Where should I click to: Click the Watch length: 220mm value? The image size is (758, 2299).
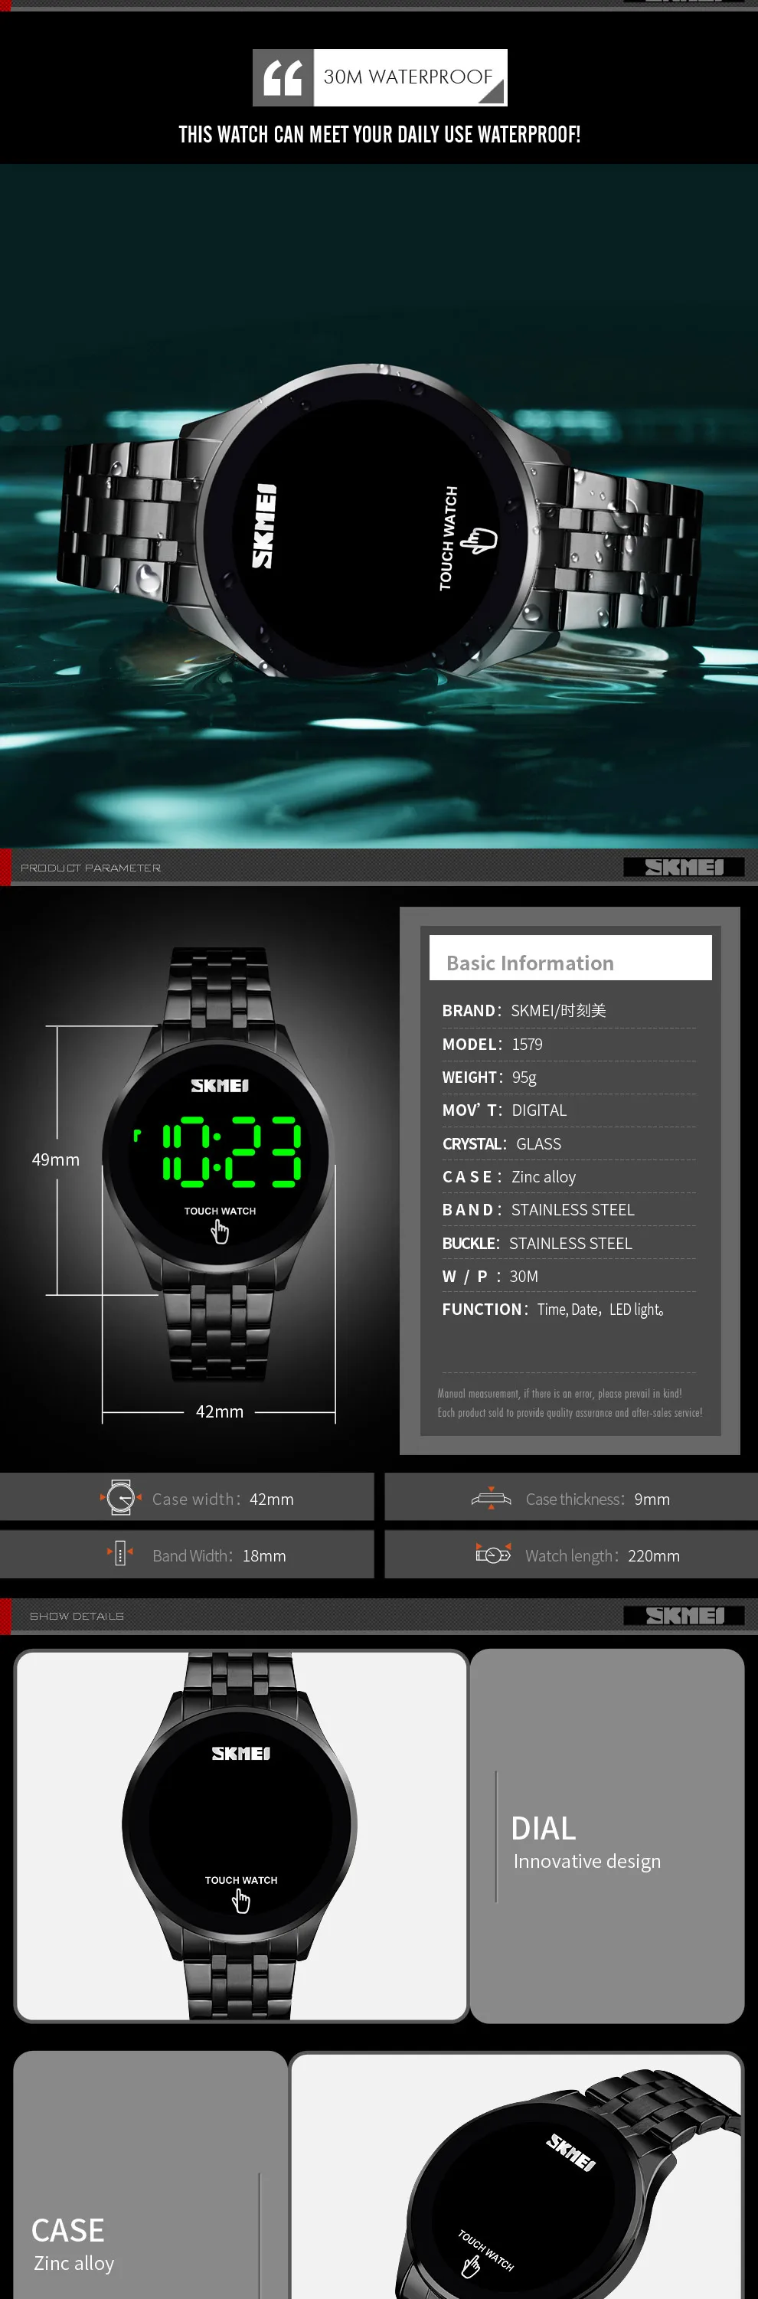[654, 1555]
